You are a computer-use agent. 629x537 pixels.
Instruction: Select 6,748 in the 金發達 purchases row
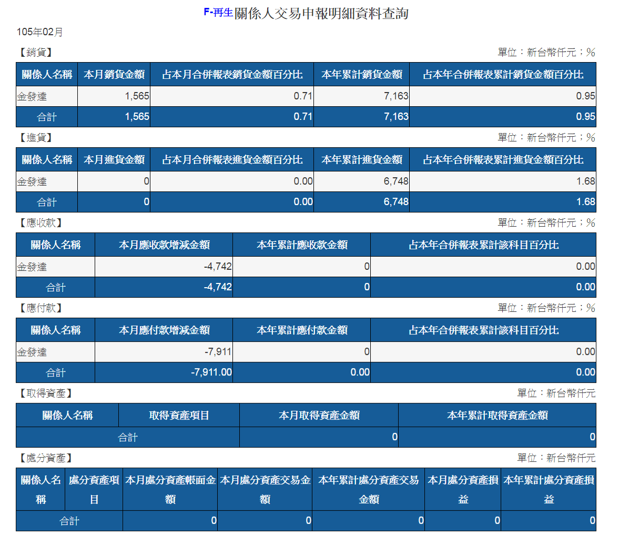pyautogui.click(x=396, y=181)
